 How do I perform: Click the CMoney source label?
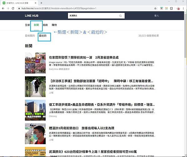53,116
